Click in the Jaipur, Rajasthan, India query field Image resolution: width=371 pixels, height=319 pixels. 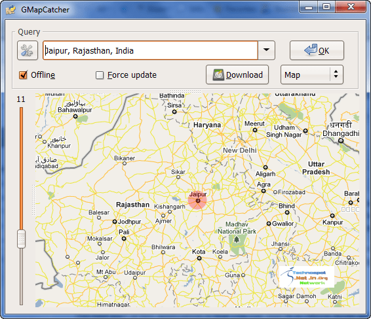[x=150, y=50]
